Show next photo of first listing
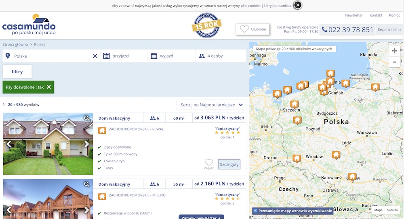 (x=86, y=144)
